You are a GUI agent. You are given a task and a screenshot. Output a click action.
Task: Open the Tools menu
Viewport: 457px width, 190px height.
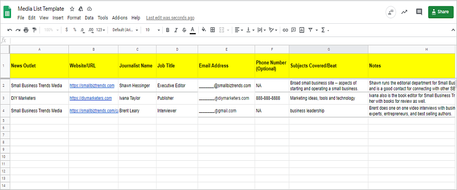click(x=103, y=18)
